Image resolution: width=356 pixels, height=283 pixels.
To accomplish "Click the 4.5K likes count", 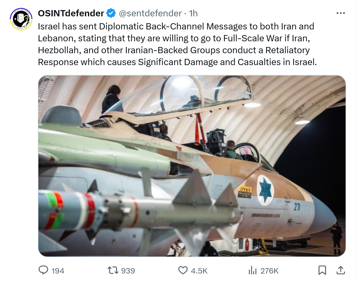I will click(x=199, y=271).
